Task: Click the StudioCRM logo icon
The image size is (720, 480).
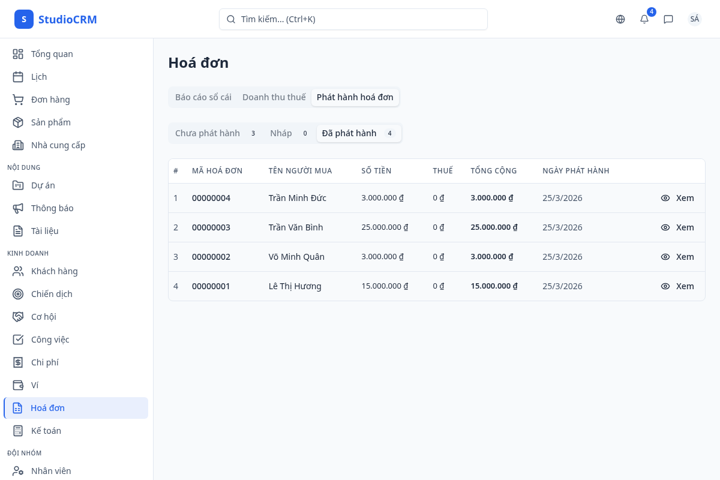Action: (24, 19)
